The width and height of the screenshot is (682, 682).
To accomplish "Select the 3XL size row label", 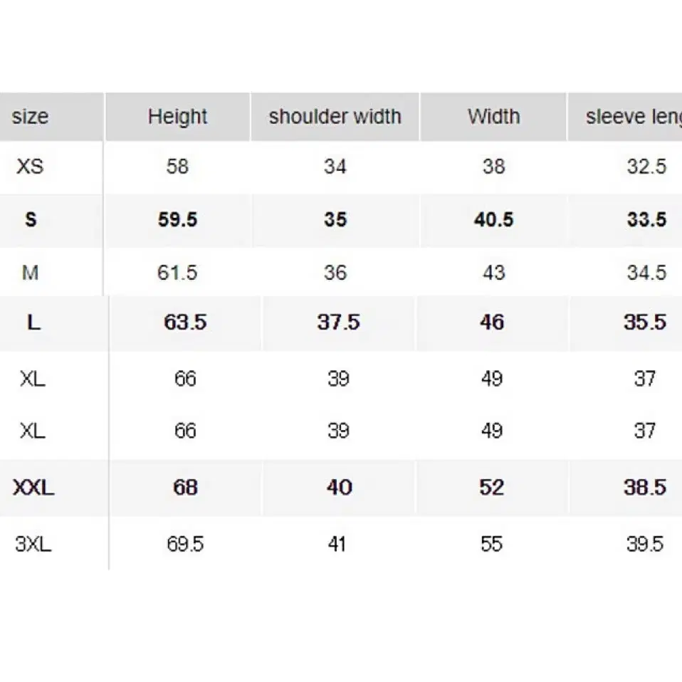I will 33,544.
